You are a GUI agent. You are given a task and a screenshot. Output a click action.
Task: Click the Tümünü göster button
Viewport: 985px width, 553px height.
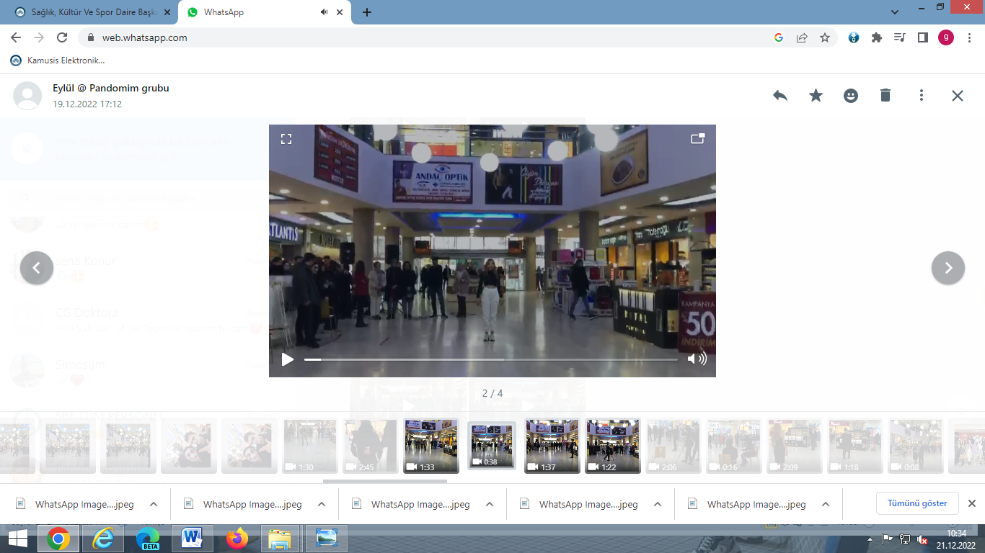(916, 503)
